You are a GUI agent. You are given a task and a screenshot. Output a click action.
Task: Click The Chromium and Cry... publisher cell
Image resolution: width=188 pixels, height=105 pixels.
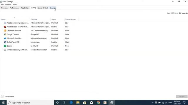click(40, 31)
